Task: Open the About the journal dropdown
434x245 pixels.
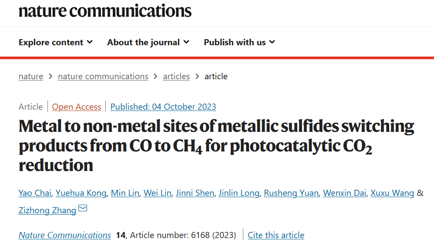Action: click(x=148, y=42)
